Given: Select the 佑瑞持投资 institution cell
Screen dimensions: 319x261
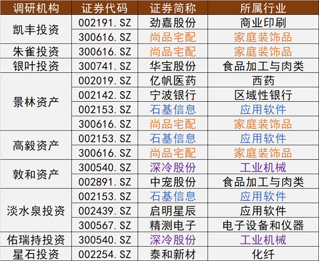Looking at the screenshot, I should coord(36,240).
